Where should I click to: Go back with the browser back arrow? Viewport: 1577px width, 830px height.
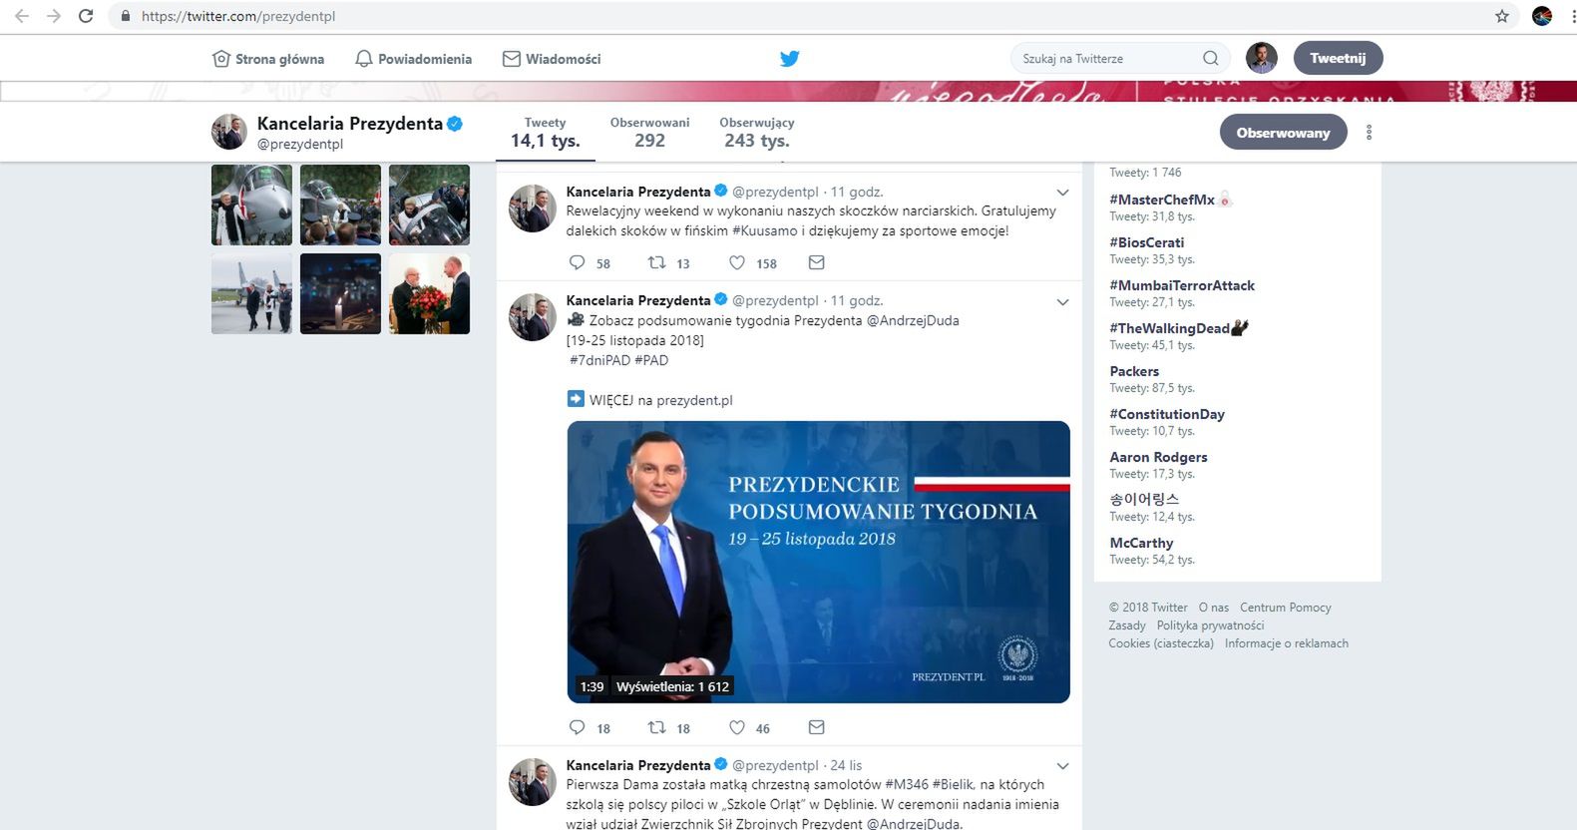22,16
